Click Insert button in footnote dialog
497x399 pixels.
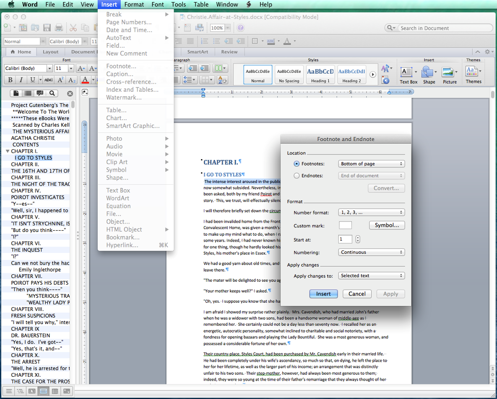pyautogui.click(x=323, y=294)
